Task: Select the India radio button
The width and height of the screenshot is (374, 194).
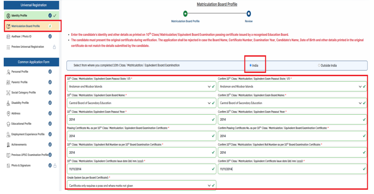Action: (x=250, y=66)
